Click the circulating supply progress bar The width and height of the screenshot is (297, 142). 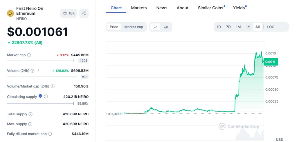tap(40, 103)
